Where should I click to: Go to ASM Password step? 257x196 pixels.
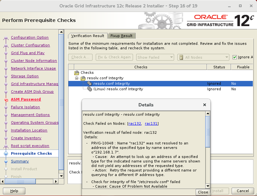click(26, 99)
